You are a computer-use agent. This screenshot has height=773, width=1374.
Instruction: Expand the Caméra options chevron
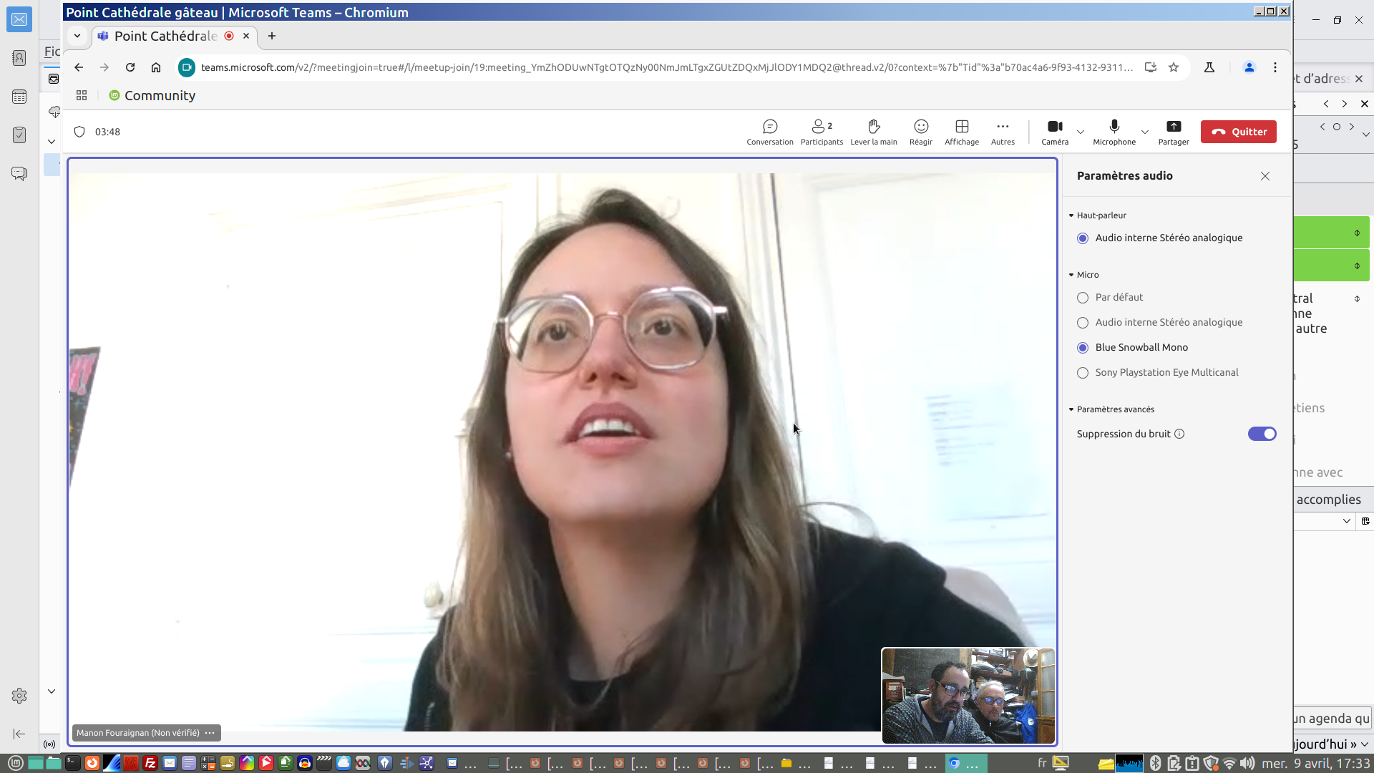[1080, 132]
